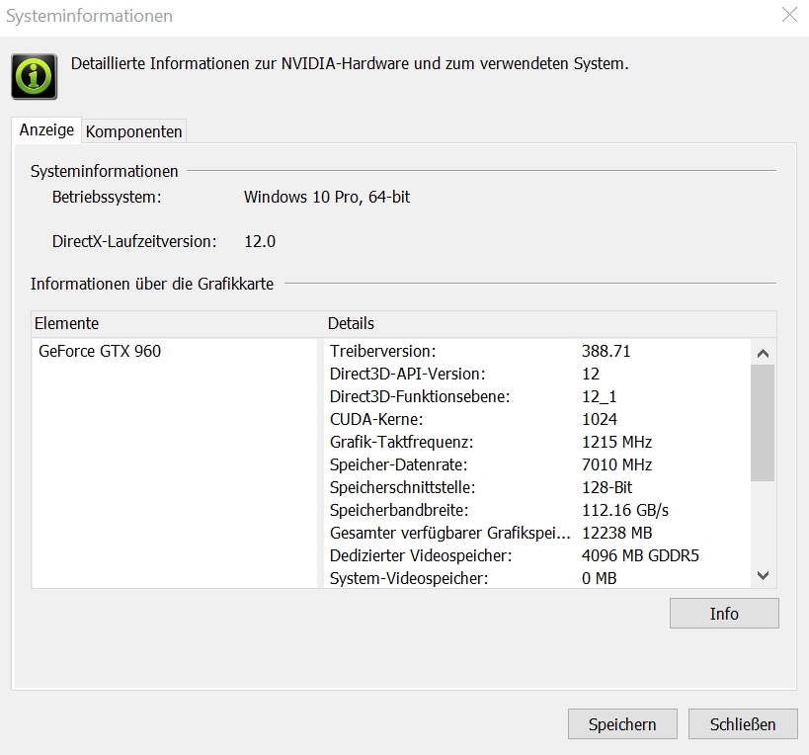The height and width of the screenshot is (755, 809).
Task: Close the Systeminformationen dialog
Action: (x=789, y=15)
